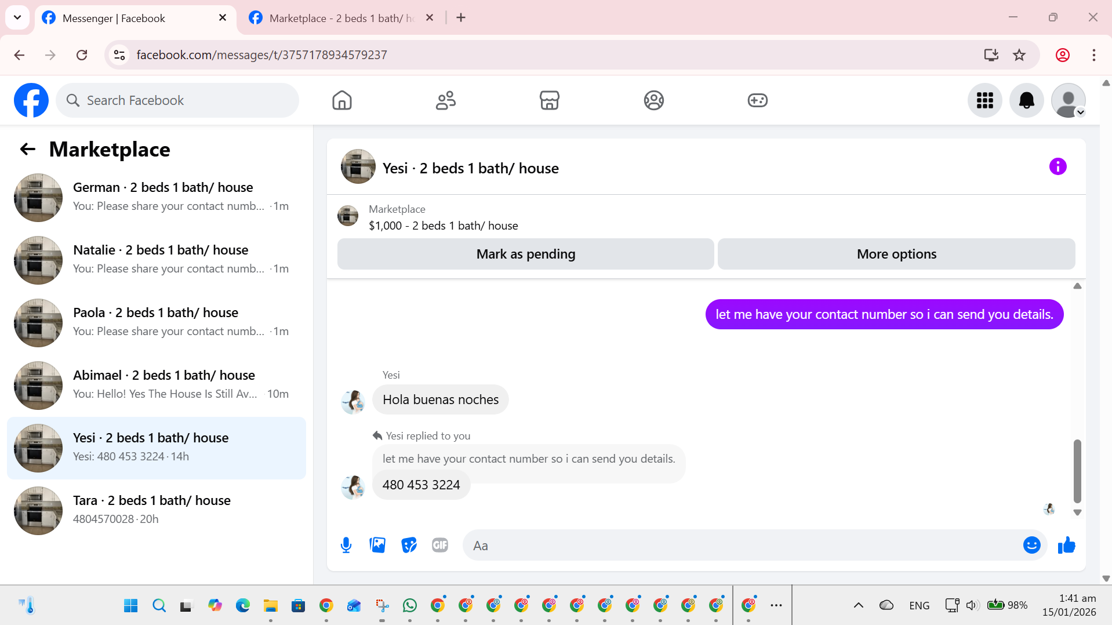This screenshot has height=625, width=1112.
Task: Click the 'Hola buenas noches' message
Action: pyautogui.click(x=441, y=399)
